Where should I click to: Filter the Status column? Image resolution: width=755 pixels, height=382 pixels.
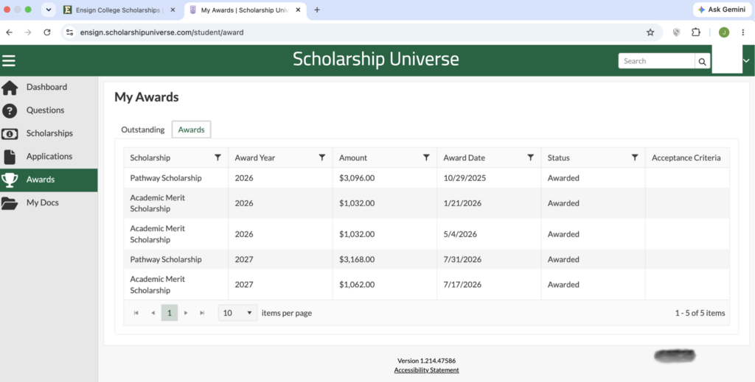tap(635, 158)
